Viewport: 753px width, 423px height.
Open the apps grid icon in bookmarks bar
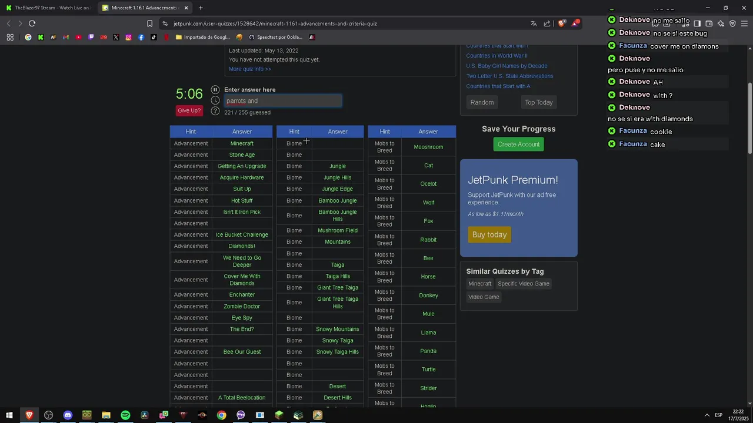coord(10,37)
